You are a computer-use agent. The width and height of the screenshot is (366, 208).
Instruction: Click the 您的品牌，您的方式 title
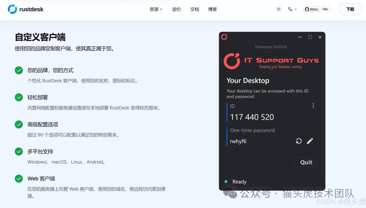pos(50,70)
